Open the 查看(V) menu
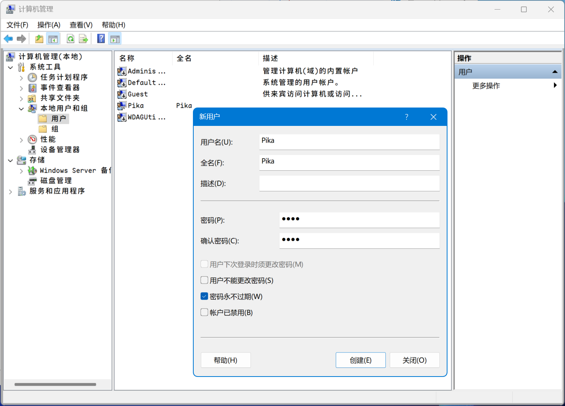 [81, 25]
